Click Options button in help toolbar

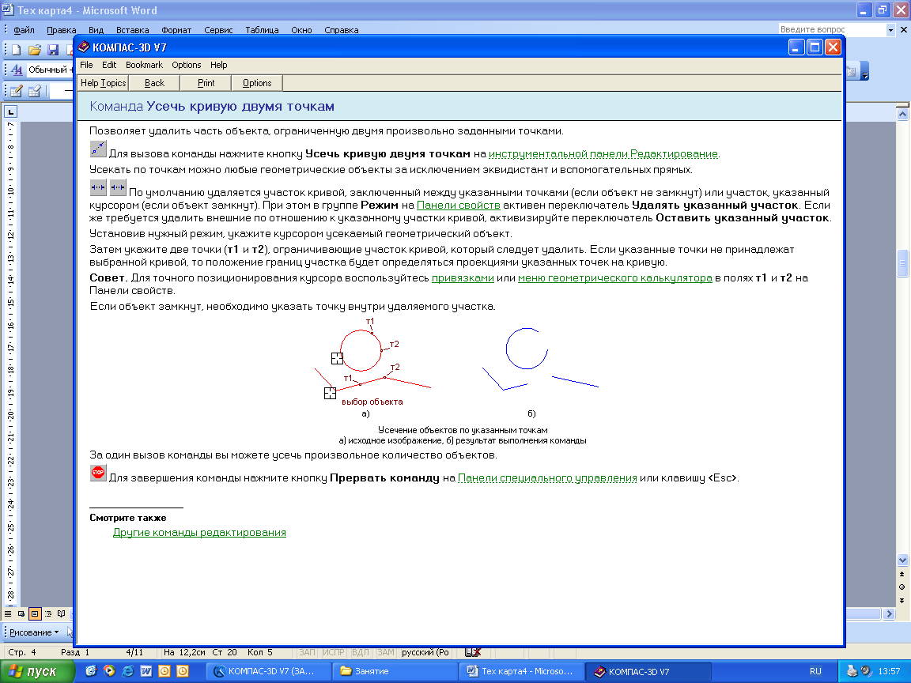point(257,83)
